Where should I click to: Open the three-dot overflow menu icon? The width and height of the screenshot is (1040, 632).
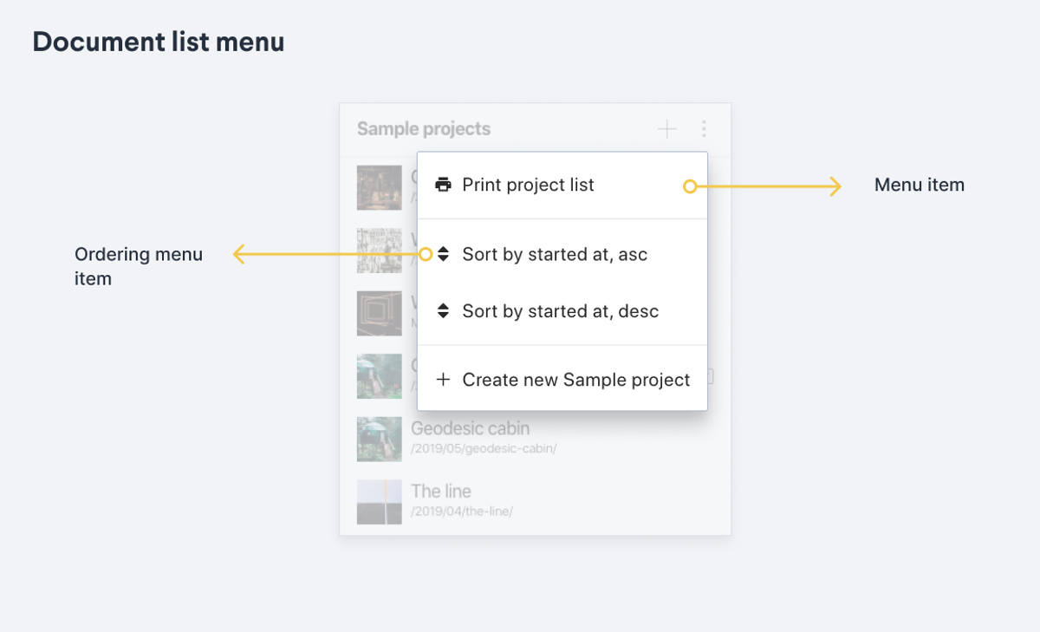(704, 128)
